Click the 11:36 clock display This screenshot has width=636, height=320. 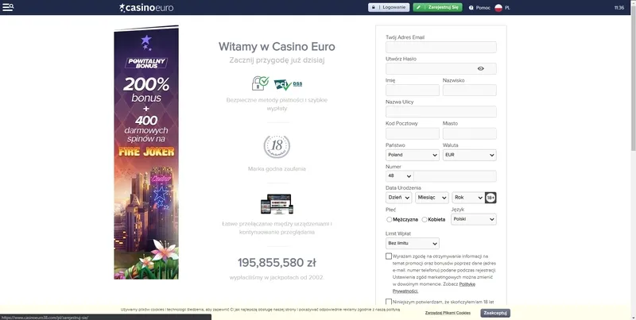pos(619,8)
